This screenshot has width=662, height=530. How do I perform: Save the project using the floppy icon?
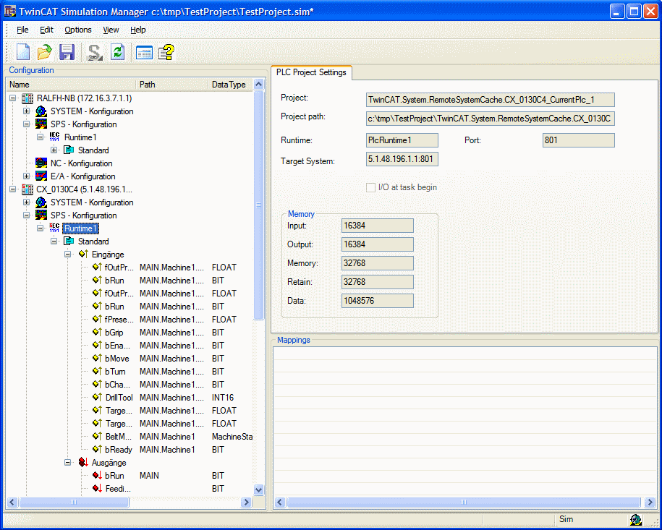67,52
